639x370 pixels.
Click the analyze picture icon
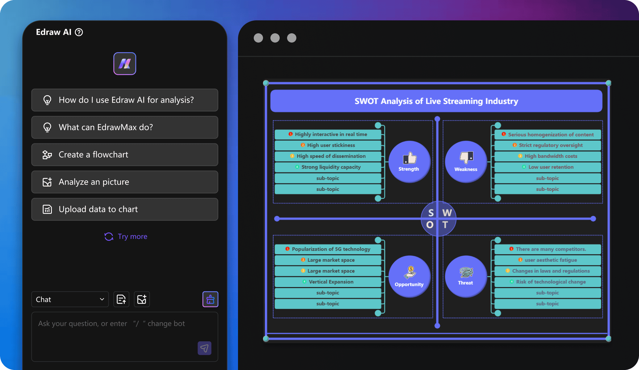click(48, 182)
